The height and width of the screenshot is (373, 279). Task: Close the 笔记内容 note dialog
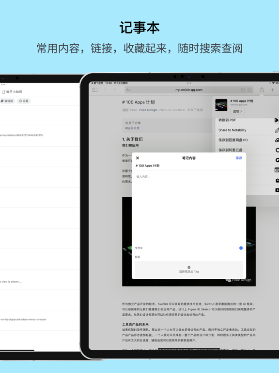tap(138, 158)
